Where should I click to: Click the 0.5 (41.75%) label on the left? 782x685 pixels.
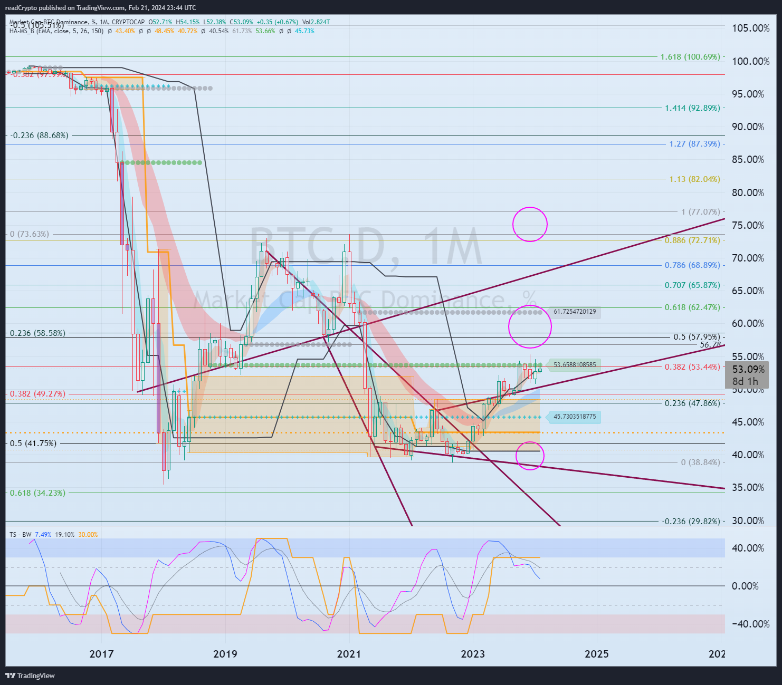(x=33, y=443)
